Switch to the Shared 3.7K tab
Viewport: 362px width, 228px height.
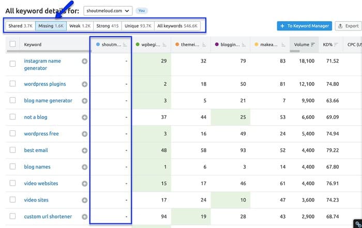point(20,25)
